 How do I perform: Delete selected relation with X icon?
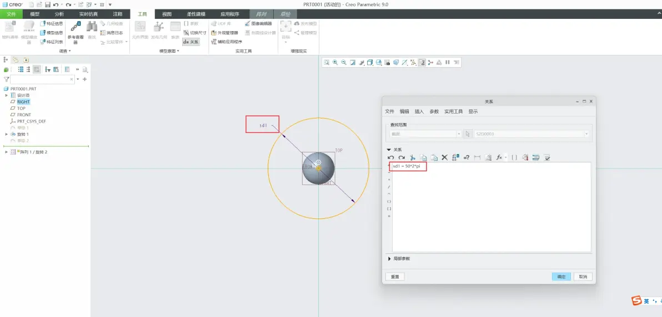point(444,157)
